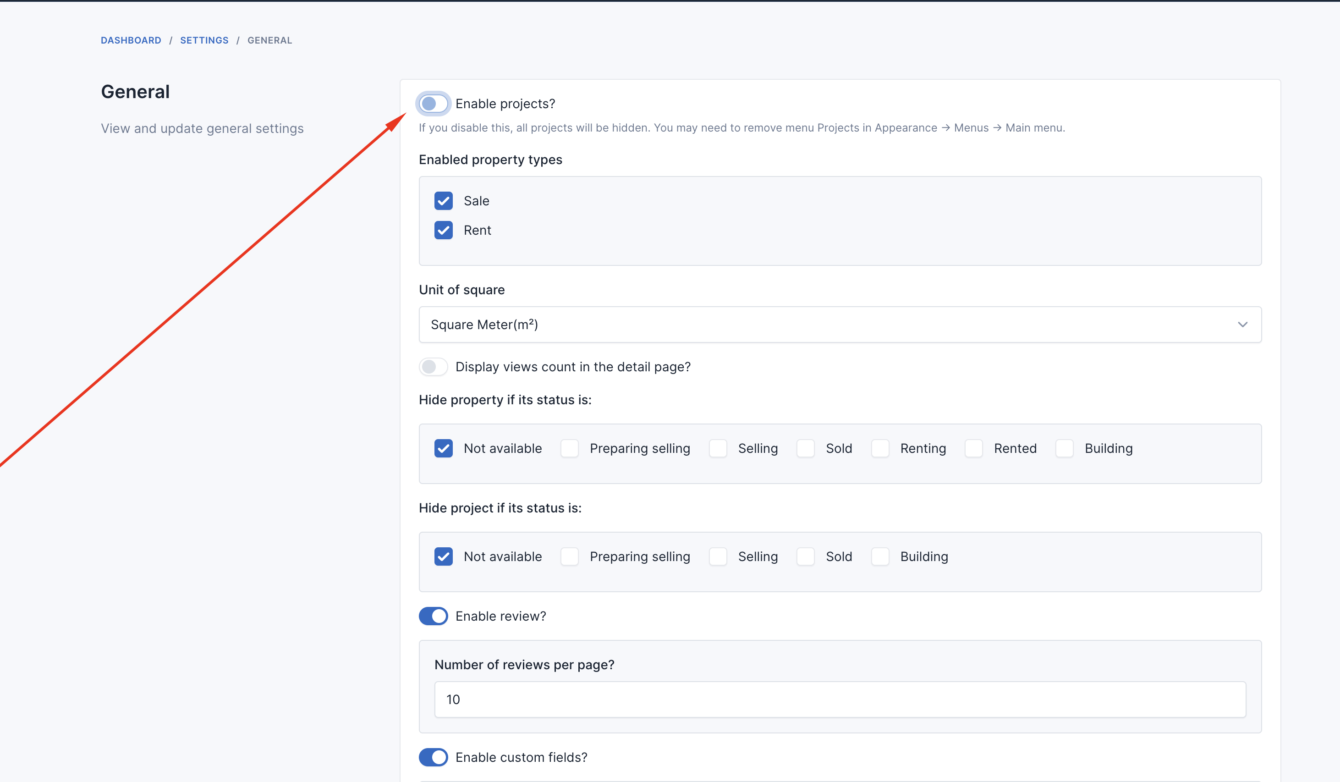
Task: Click the General page heading
Action: pyautogui.click(x=135, y=92)
